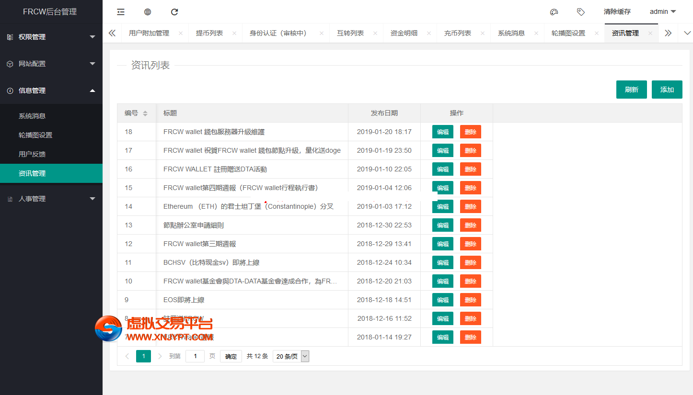Screen dimensions: 693x395
Task: Sort the table by 编号 column
Action: click(145, 113)
